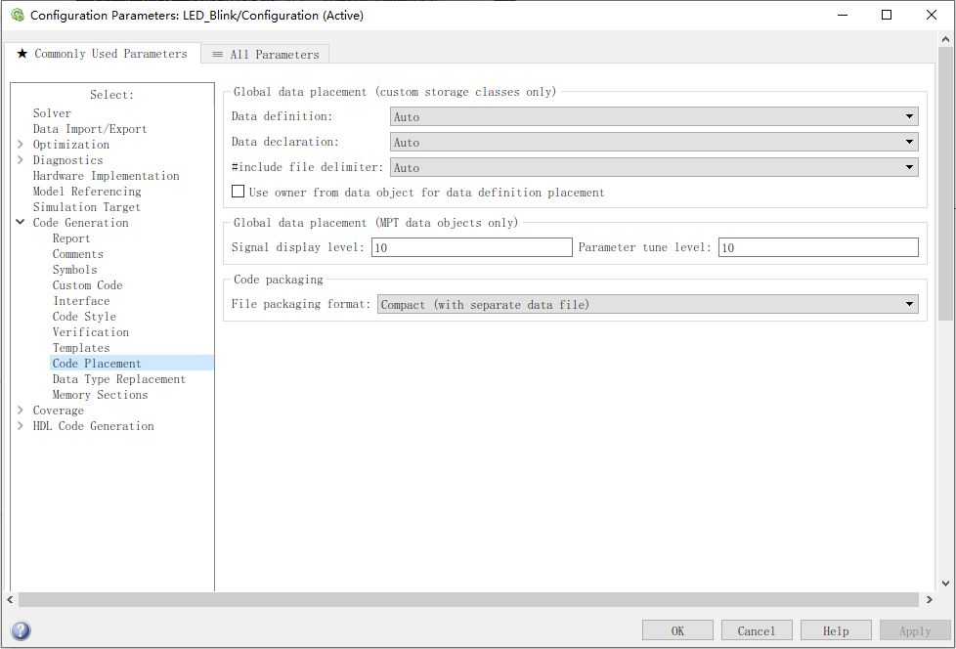Select Model Referencing in the tree
This screenshot has height=649, width=956.
(87, 192)
